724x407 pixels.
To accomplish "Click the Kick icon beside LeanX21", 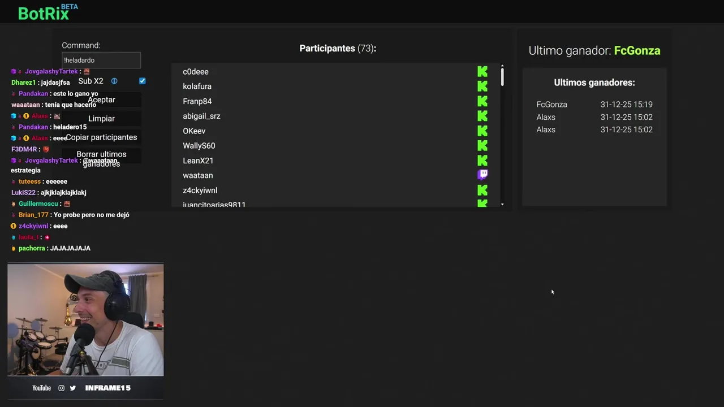I will point(482,161).
